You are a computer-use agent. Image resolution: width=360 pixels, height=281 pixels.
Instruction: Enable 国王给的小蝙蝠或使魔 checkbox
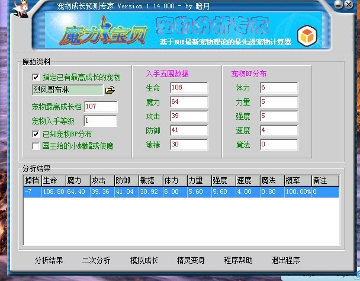click(x=36, y=145)
